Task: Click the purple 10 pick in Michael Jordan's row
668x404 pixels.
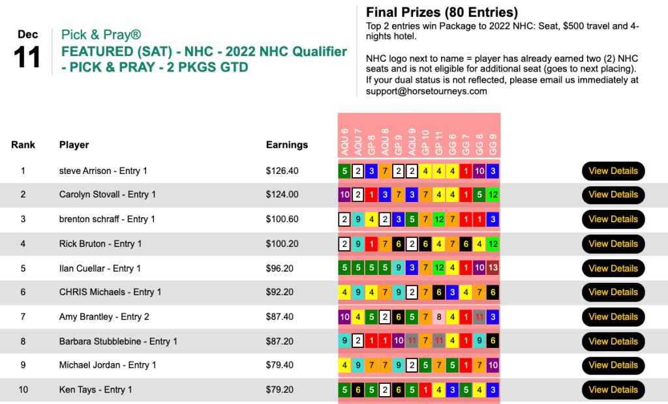Action: [493, 365]
